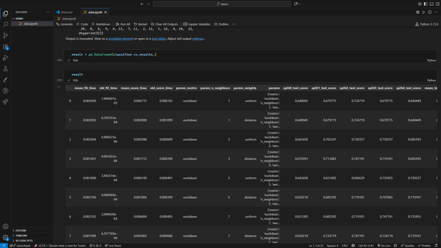Open Explorer More Actions ellipsis
Viewport: 441px width, 248px height.
[x=48, y=12]
